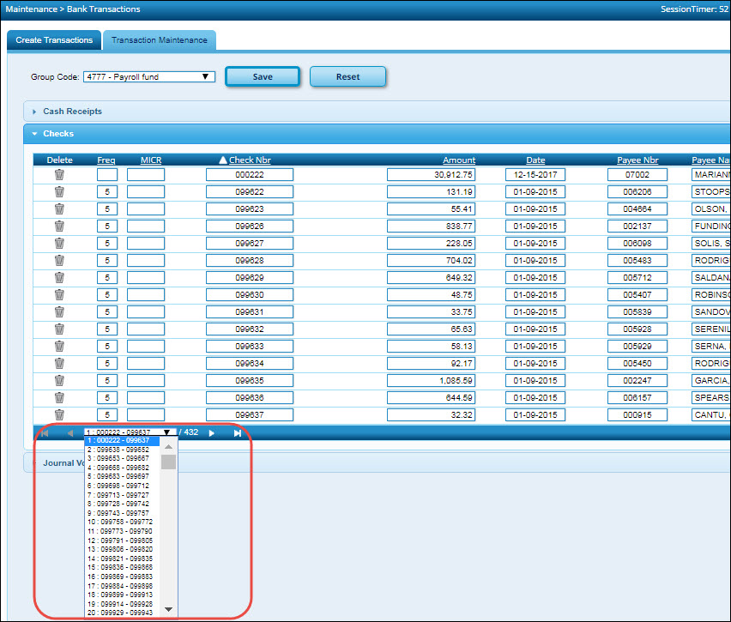Go to the previous page of checks

[69, 433]
